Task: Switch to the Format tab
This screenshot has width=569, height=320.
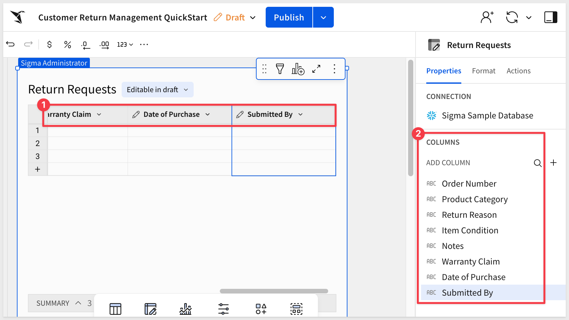Action: click(x=483, y=71)
